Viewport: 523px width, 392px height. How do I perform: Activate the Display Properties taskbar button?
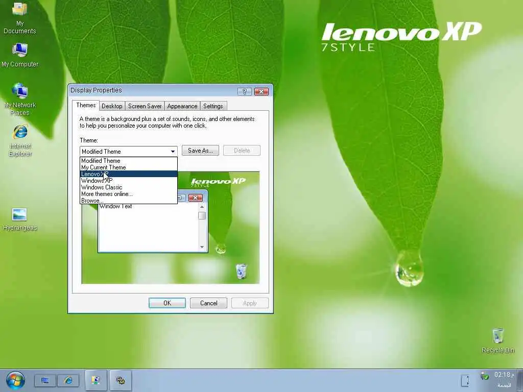(x=96, y=380)
